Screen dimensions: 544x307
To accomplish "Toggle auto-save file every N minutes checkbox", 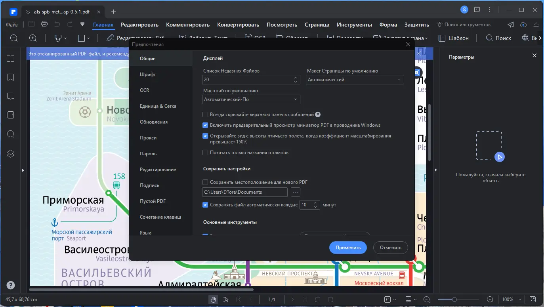I will tap(205, 205).
